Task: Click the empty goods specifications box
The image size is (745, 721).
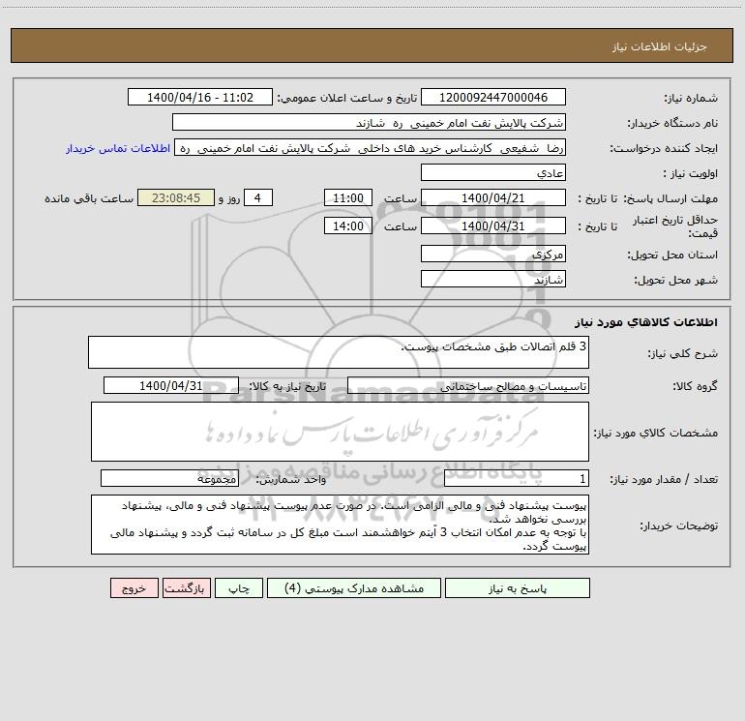Action: click(340, 432)
